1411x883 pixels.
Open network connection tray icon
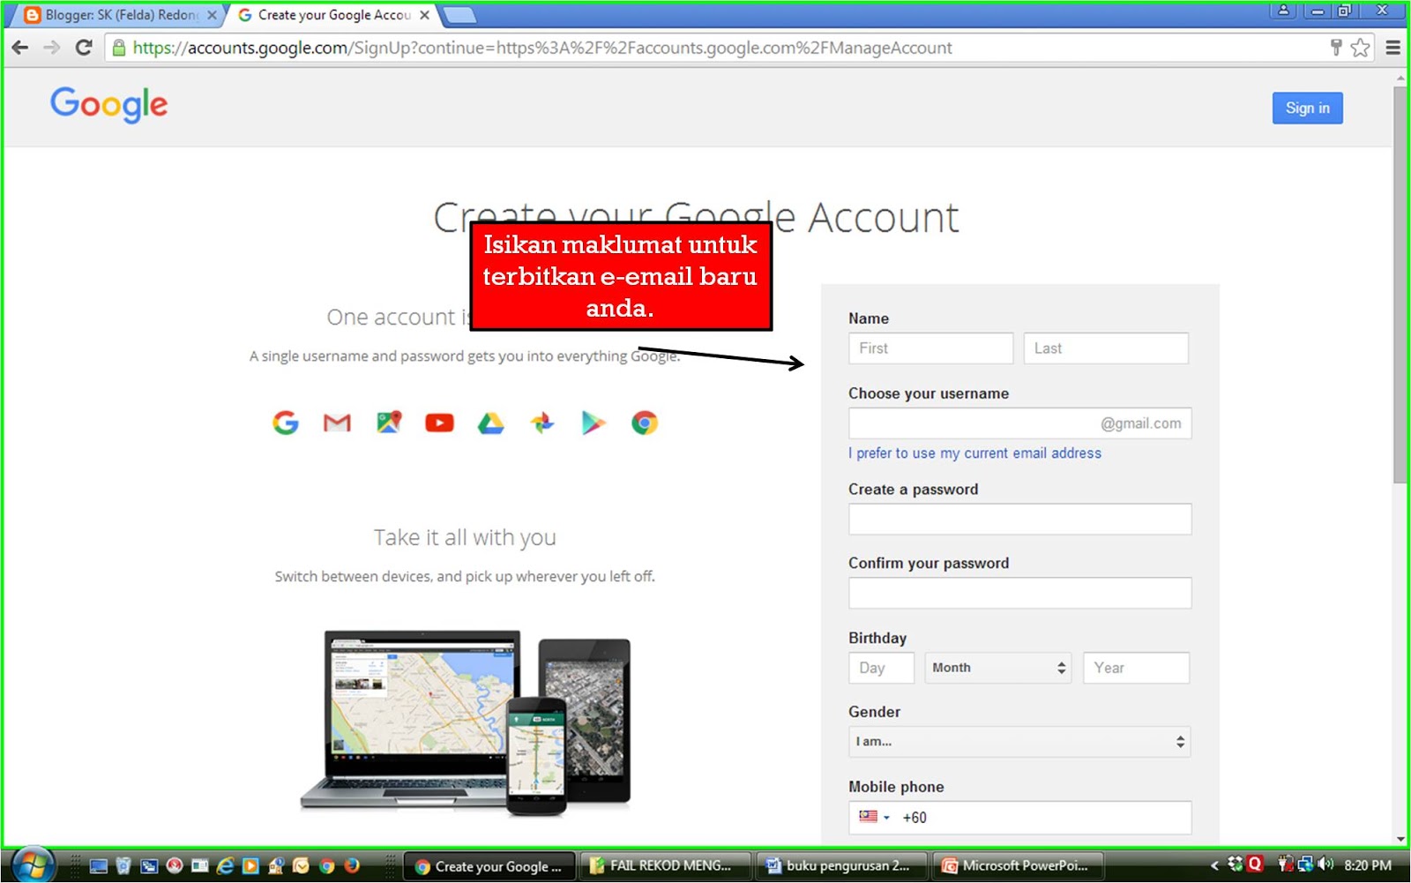(x=1305, y=864)
